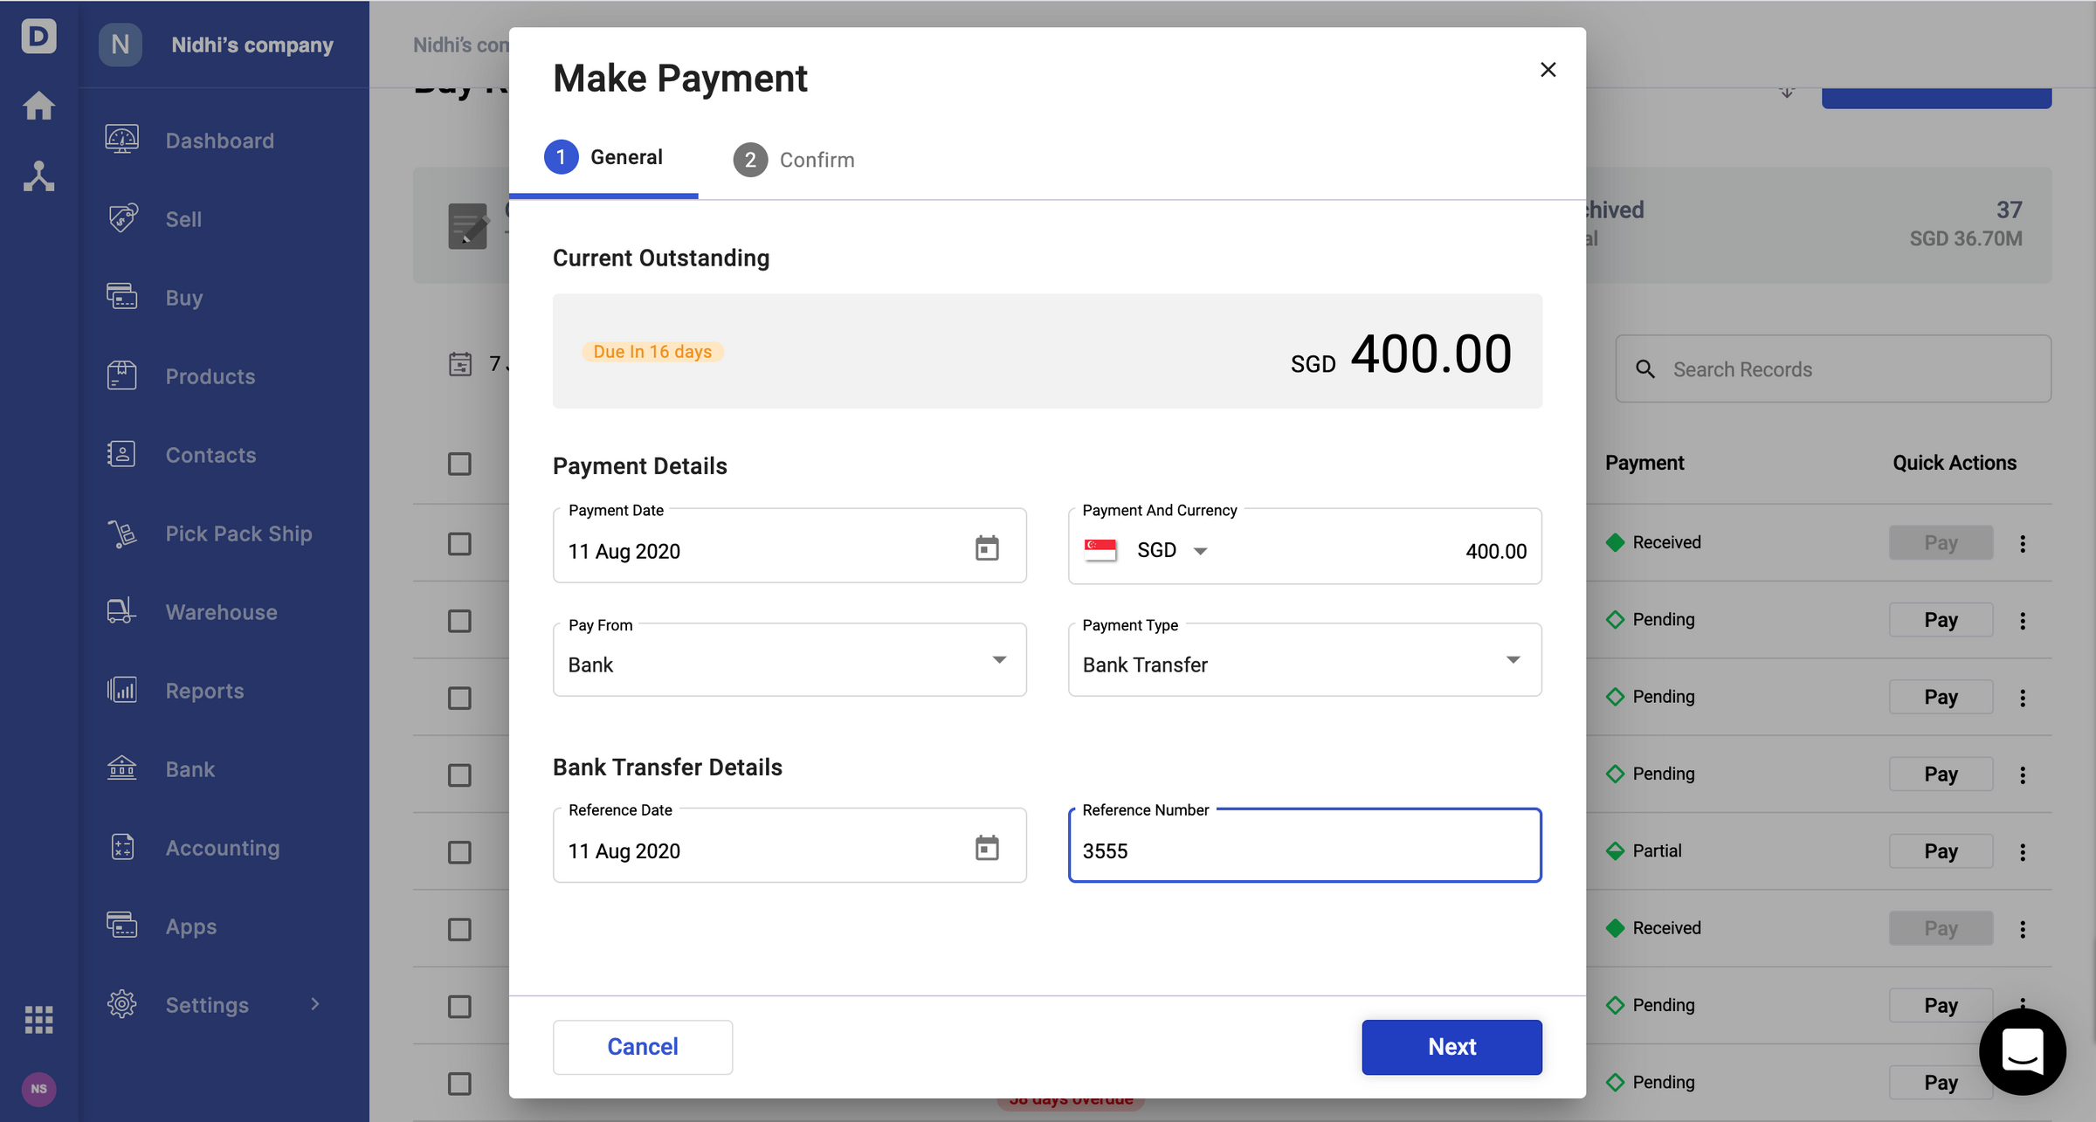The height and width of the screenshot is (1122, 2096).
Task: Open the apps grid icon
Action: 38,1019
